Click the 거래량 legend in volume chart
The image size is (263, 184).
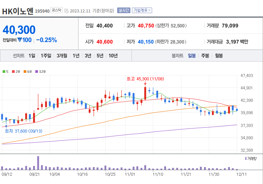click(251, 158)
